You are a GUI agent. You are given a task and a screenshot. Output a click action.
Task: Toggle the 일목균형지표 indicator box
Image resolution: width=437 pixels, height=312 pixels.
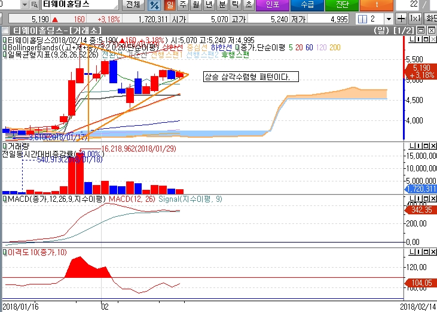[x=4, y=54]
